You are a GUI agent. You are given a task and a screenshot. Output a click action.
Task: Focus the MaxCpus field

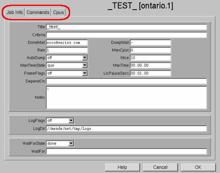[x=150, y=50]
